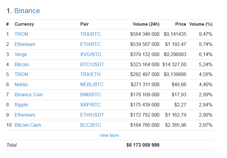Viewport: 227px width, 158px height.
Task: Open the XVG/BTC pair link
Action: 90,55
